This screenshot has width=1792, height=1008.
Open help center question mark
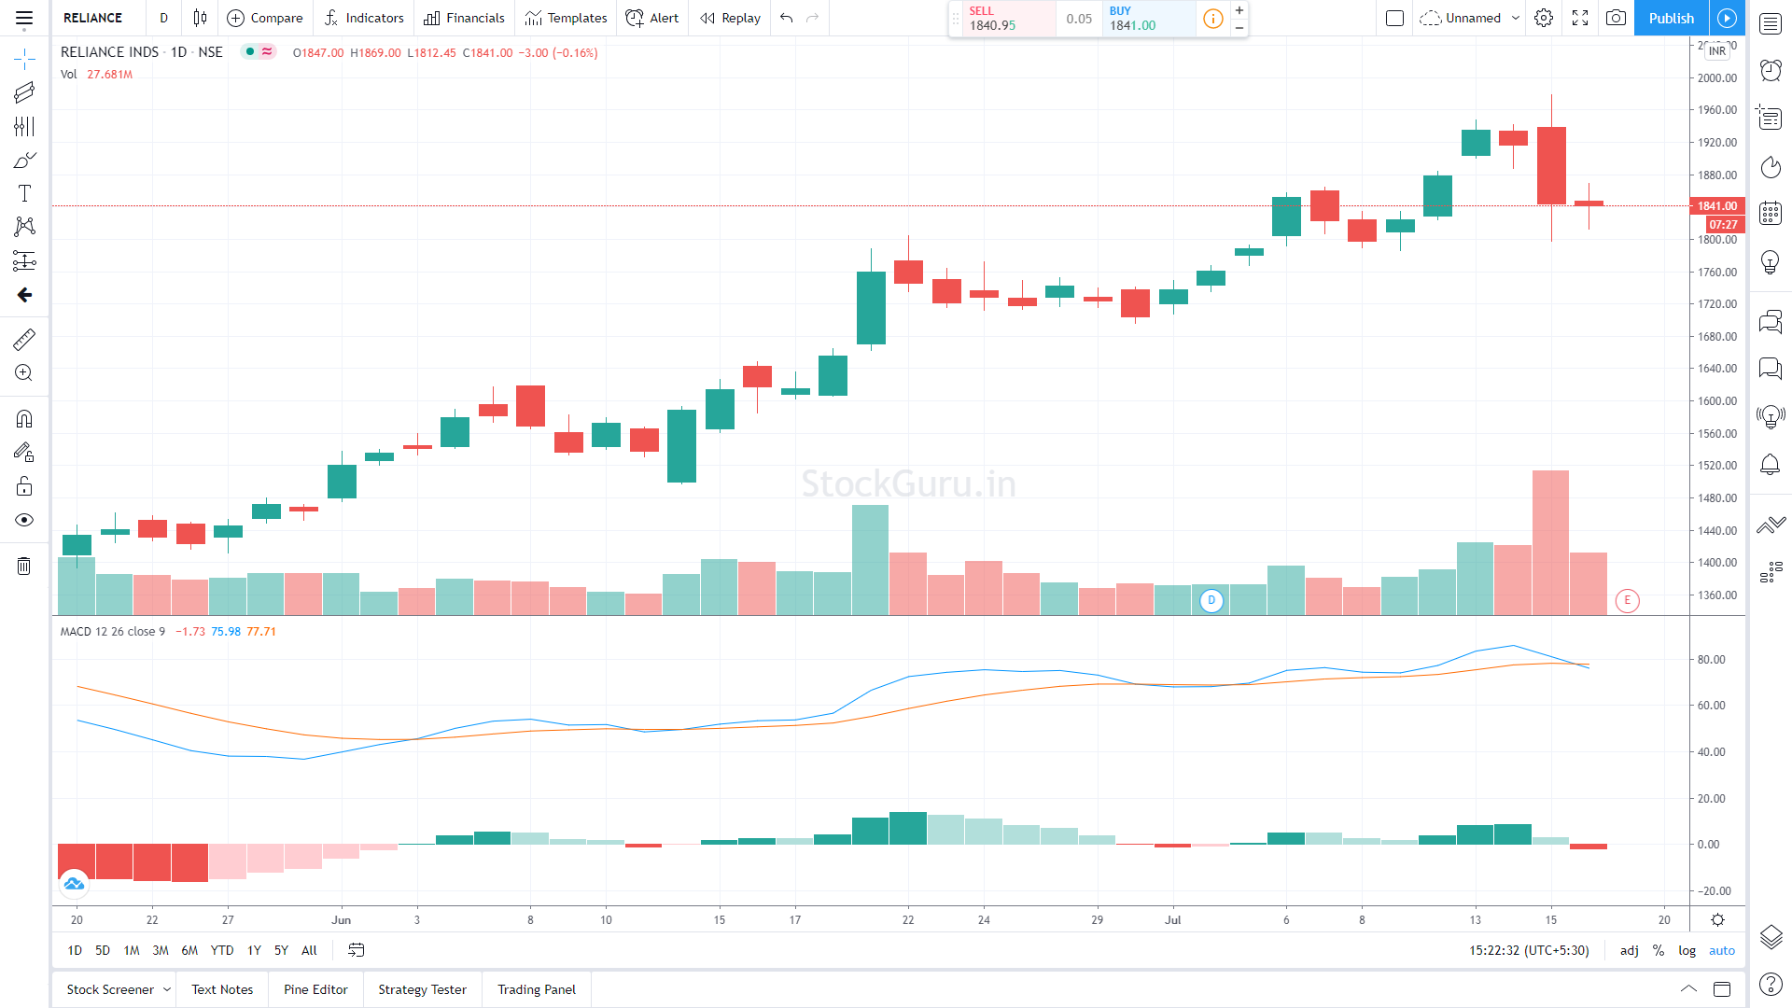[x=1771, y=984]
